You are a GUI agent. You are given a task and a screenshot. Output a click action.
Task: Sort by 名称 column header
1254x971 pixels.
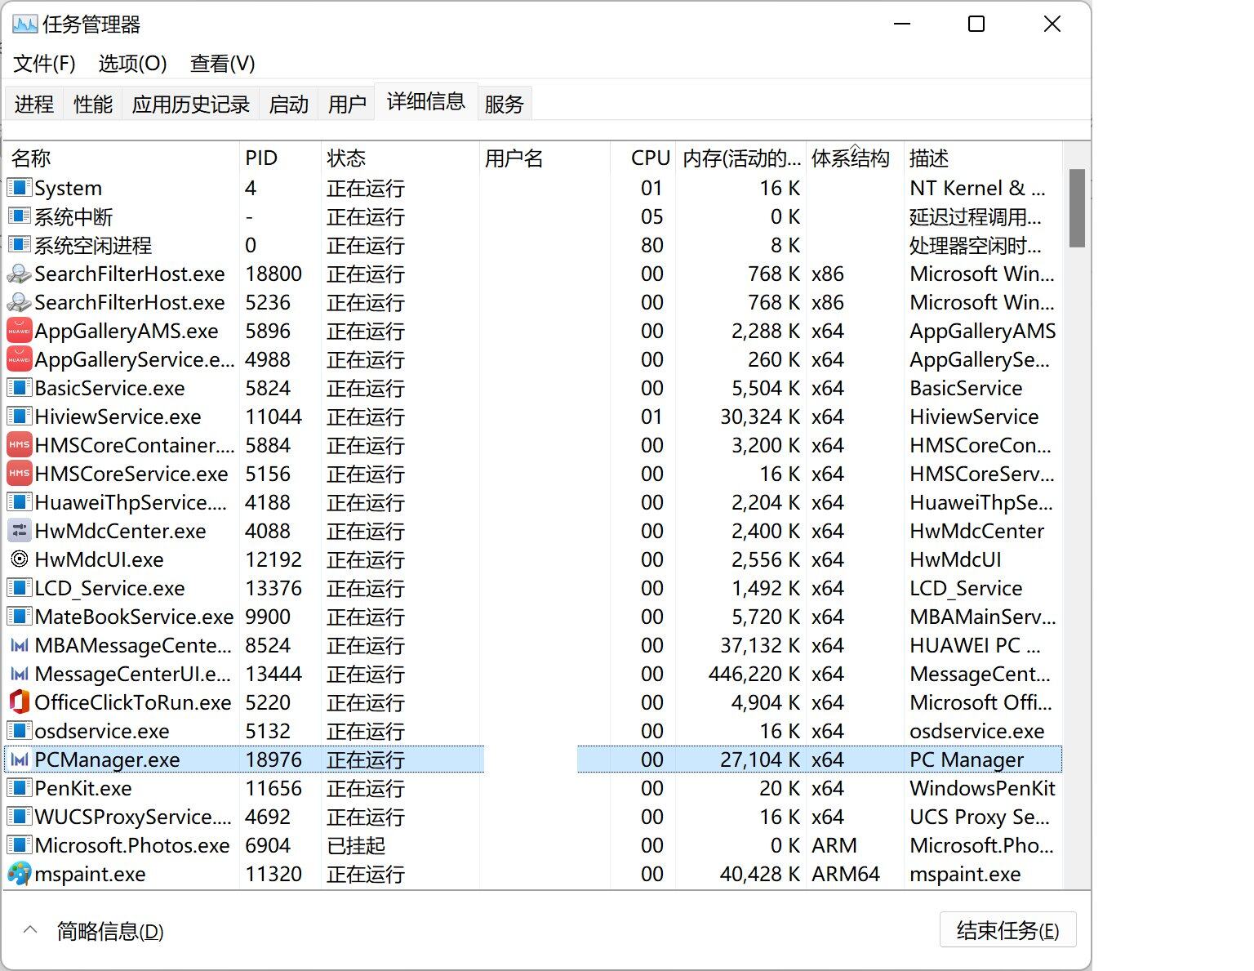point(121,158)
